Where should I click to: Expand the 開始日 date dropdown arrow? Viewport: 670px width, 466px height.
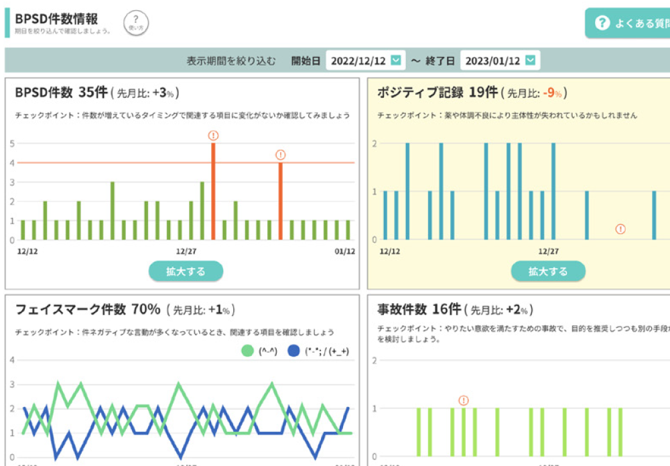(396, 60)
